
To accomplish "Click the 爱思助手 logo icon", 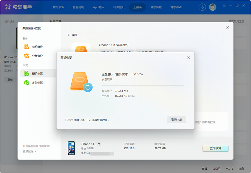I will coord(8,7).
